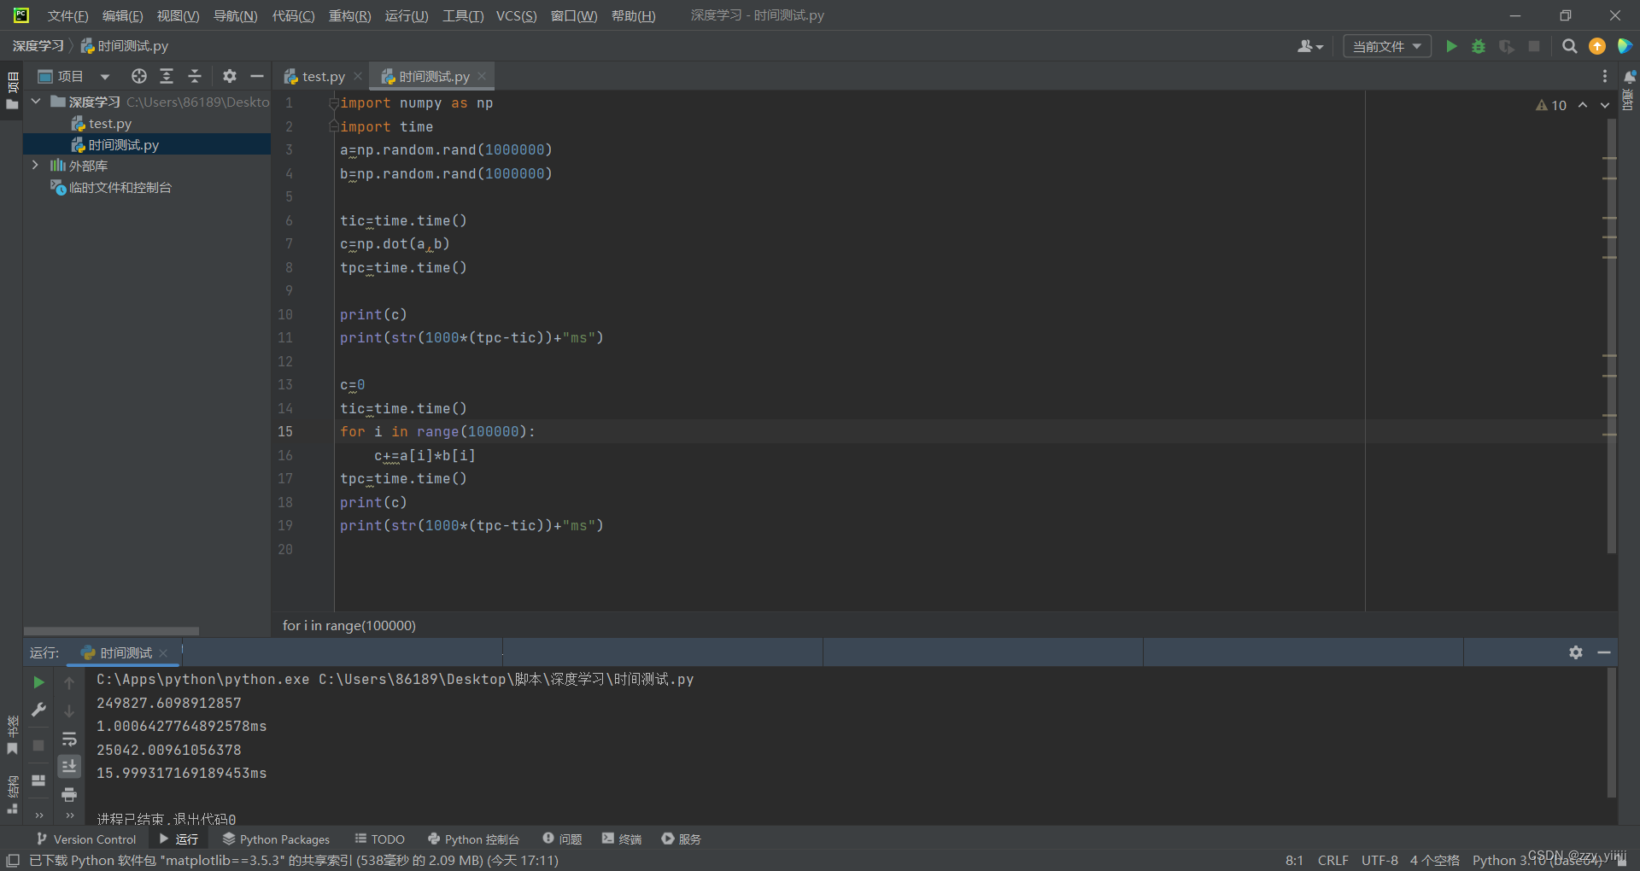Click stop icon in run panel

pos(38,745)
